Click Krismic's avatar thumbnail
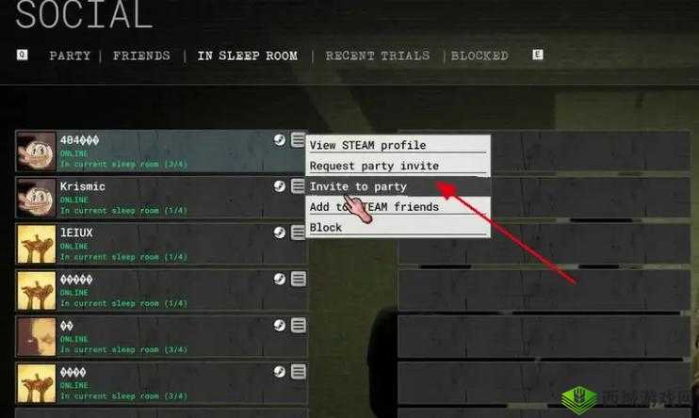699x418 pixels. point(36,198)
